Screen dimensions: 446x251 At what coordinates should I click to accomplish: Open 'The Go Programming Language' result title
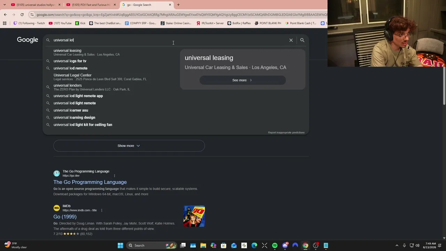click(x=90, y=182)
